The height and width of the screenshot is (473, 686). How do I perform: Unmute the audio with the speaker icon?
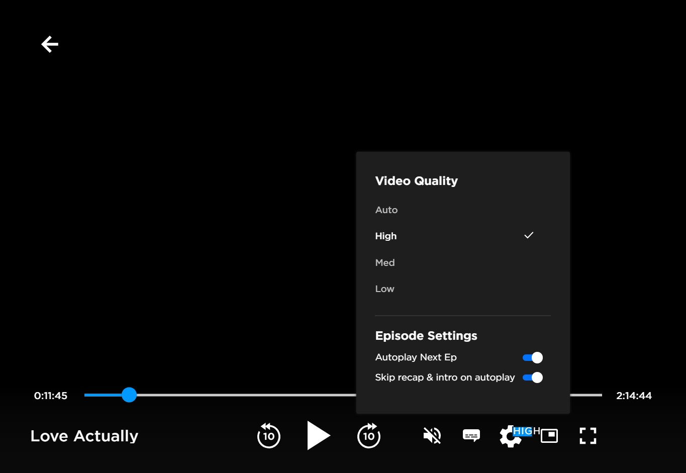coord(432,435)
